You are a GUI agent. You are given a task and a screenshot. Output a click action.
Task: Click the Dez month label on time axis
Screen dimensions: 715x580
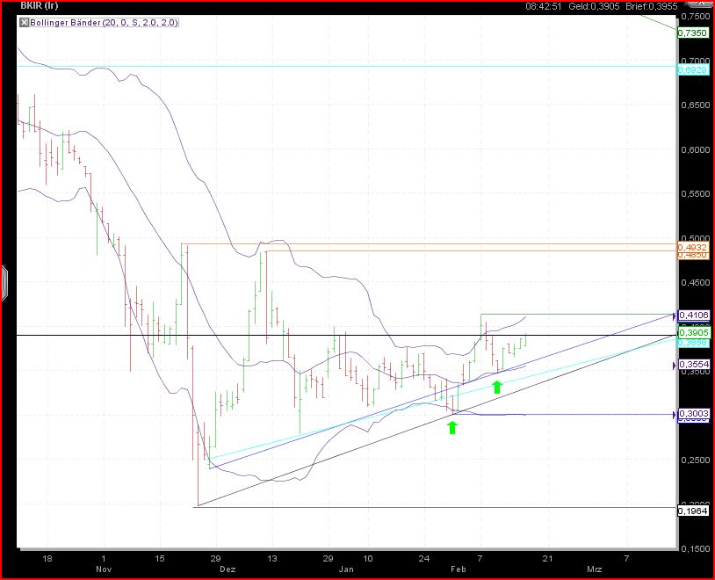point(227,569)
